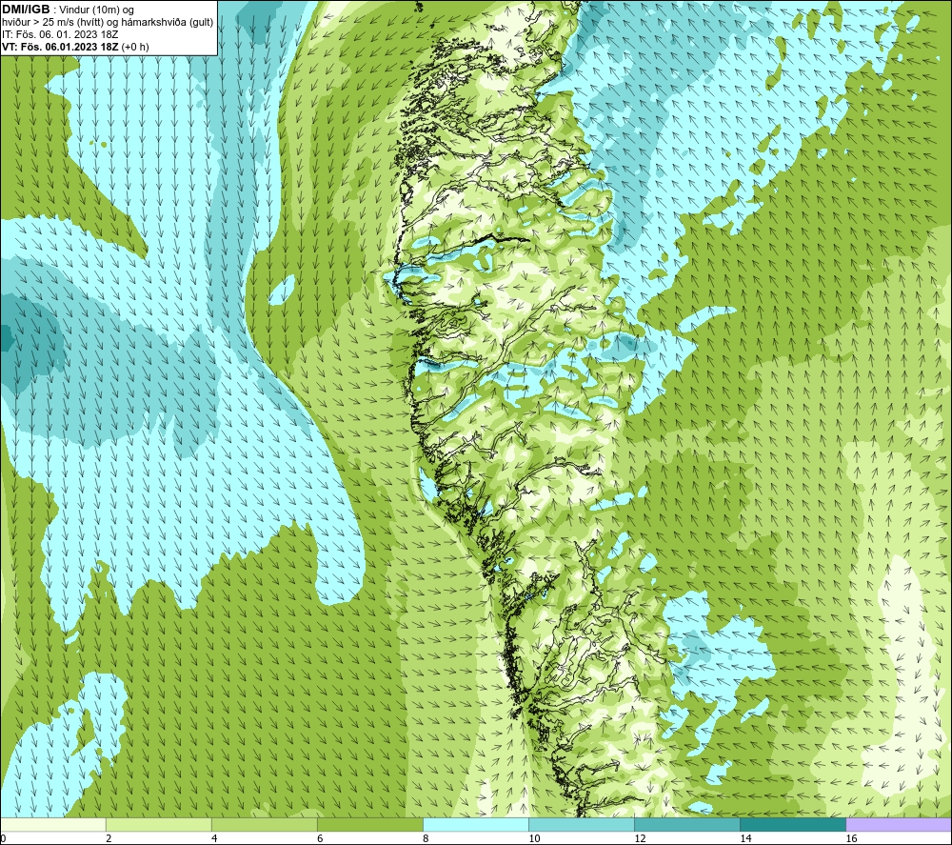Click the scale label 4
Screen dimensions: 952x845
pos(214,838)
